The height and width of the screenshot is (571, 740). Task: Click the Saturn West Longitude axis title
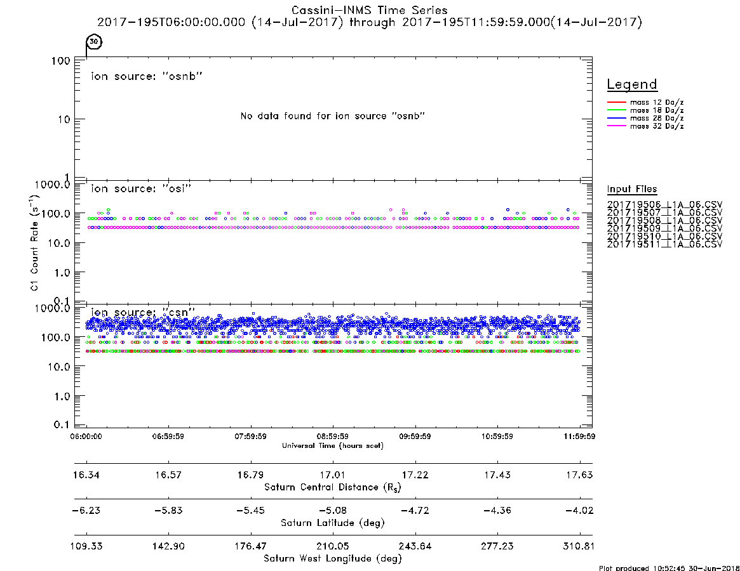333,559
